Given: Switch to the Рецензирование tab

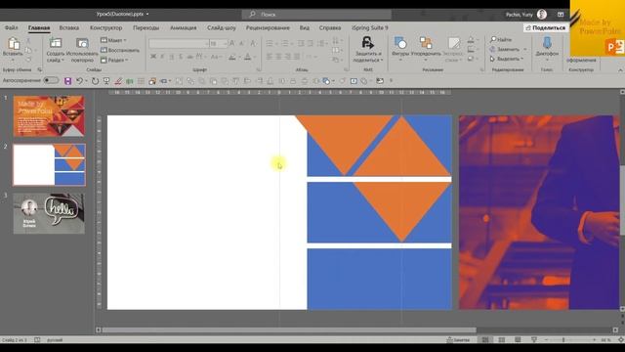Looking at the screenshot, I should pyautogui.click(x=268, y=28).
